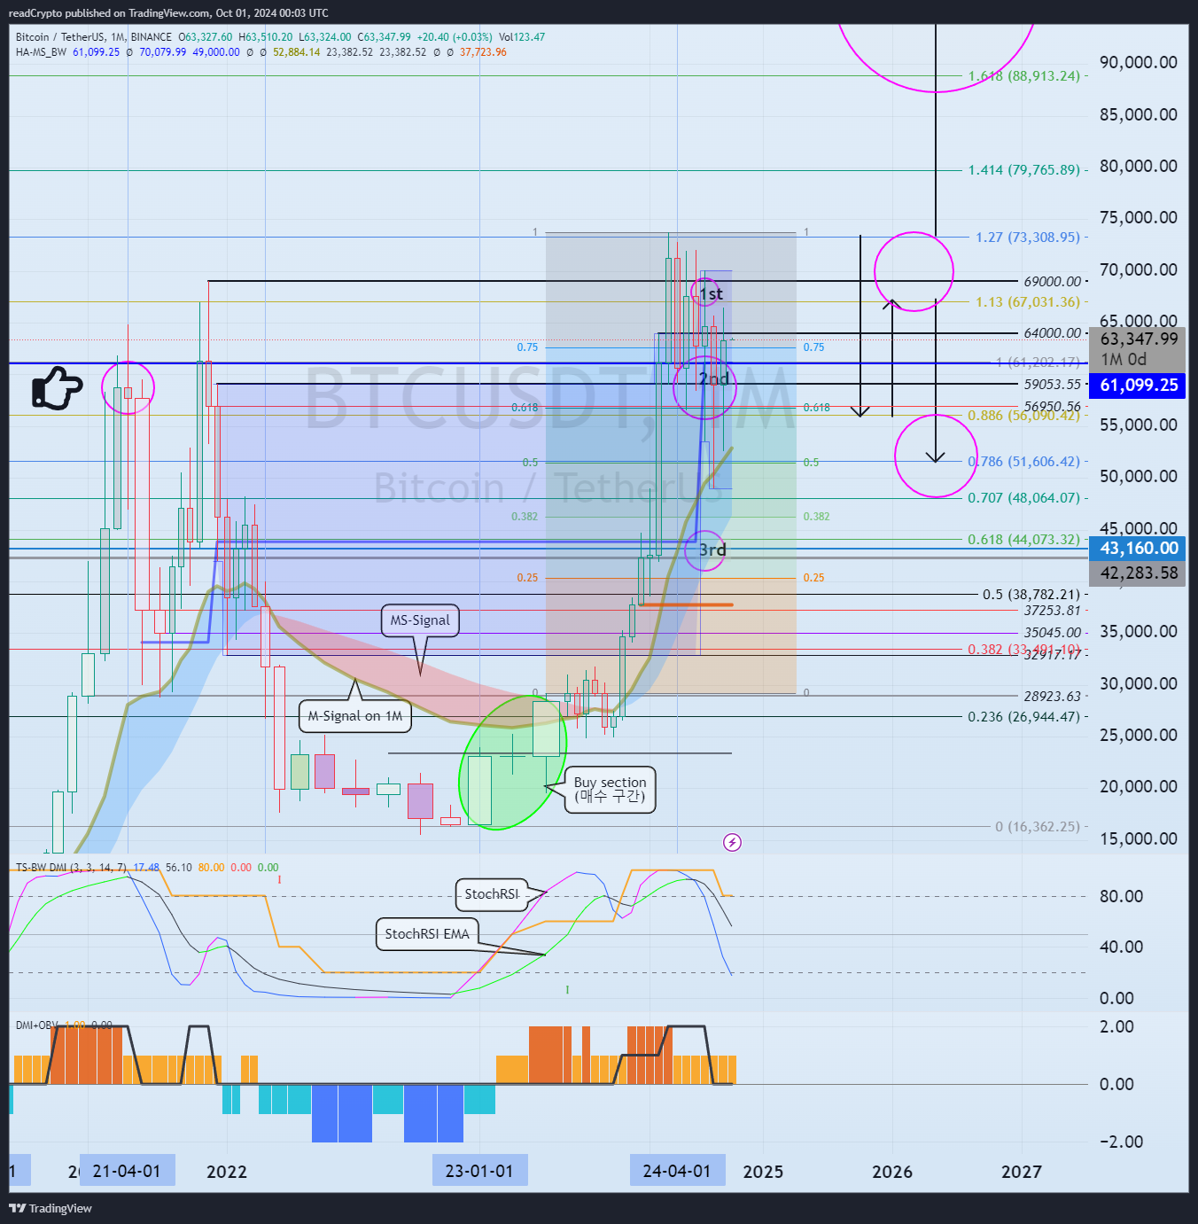Select the DMI+OBV indicator legend name
This screenshot has height=1224, width=1198.
point(37,1025)
